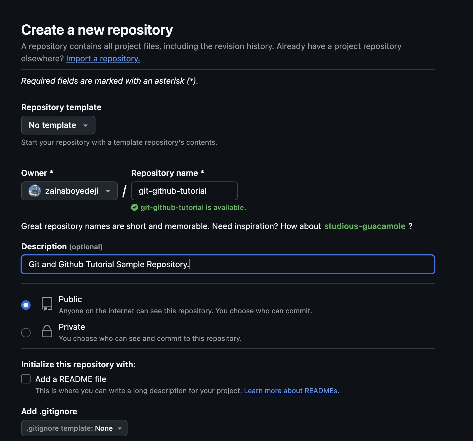This screenshot has height=441, width=473.
Task: Use the studious-guacamole name suggestion
Action: point(365,226)
